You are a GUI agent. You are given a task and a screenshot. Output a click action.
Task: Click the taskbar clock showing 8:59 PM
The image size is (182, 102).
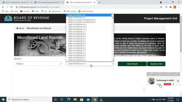[171, 99]
